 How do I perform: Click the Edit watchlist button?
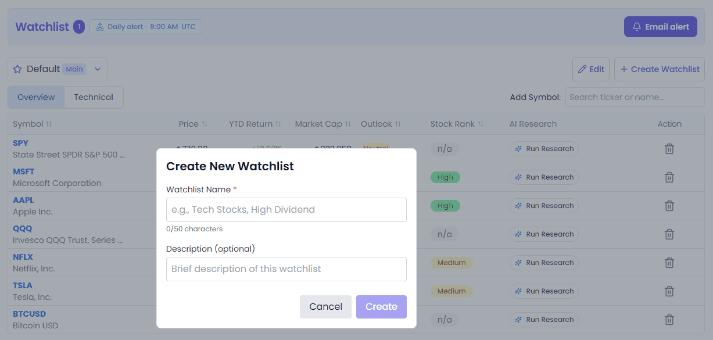591,69
